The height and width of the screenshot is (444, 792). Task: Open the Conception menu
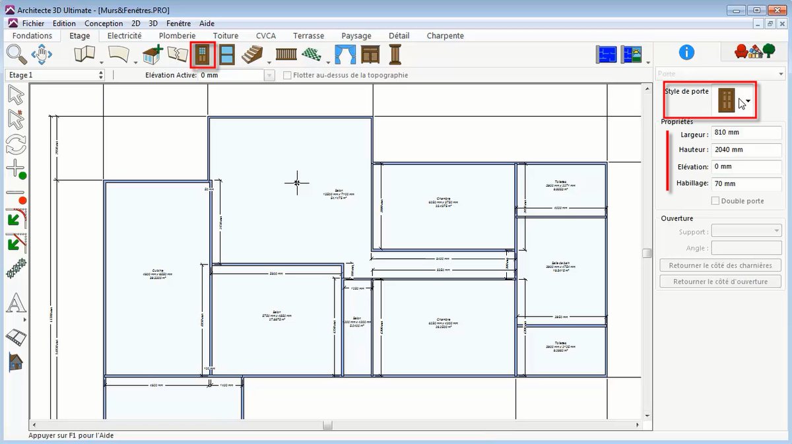coord(104,23)
